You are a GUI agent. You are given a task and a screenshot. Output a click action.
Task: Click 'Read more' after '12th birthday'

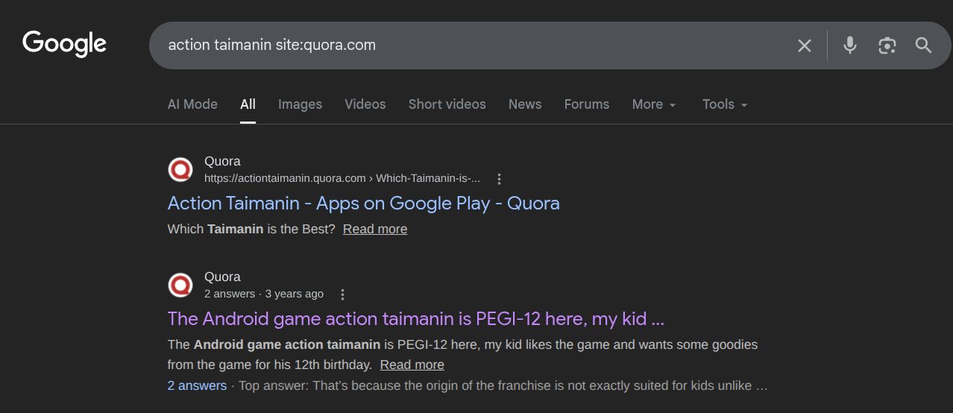click(x=412, y=365)
